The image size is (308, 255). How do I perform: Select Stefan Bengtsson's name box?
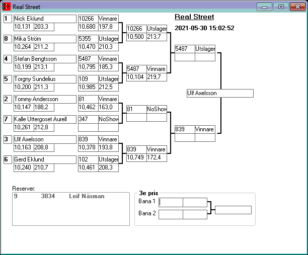click(44, 59)
